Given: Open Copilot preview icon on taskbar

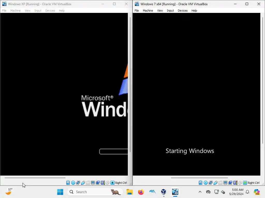Looking at the screenshot, I should (x=257, y=192).
